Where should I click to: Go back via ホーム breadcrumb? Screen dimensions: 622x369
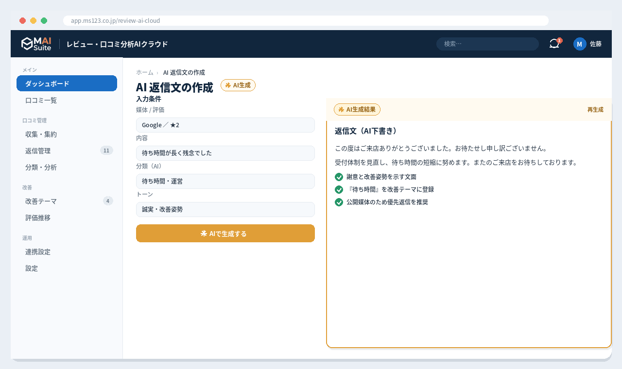pyautogui.click(x=145, y=72)
